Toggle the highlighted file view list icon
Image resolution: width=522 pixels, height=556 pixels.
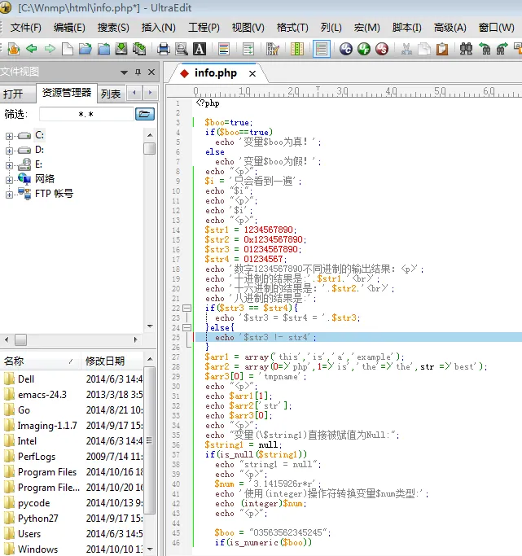(322, 49)
